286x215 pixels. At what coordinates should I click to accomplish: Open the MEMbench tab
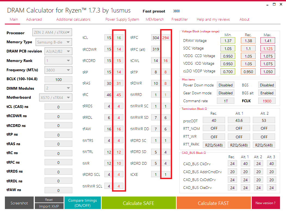pyautogui.click(x=155, y=19)
